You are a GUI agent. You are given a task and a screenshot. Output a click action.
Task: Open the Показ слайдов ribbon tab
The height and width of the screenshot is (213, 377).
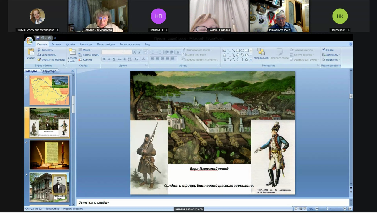106,44
